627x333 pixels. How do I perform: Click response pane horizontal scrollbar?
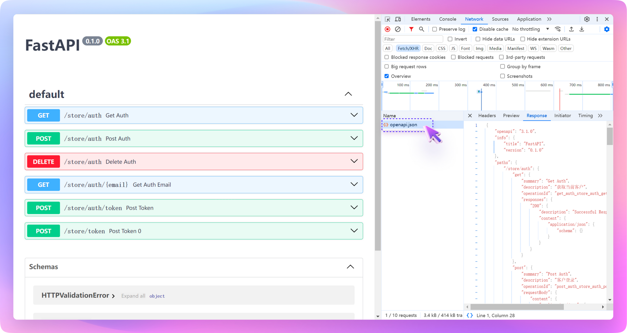[517, 307]
